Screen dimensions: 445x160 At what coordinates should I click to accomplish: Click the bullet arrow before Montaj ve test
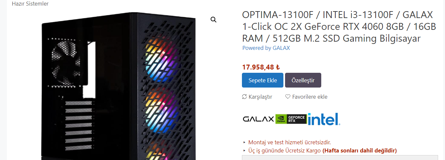[244, 142]
